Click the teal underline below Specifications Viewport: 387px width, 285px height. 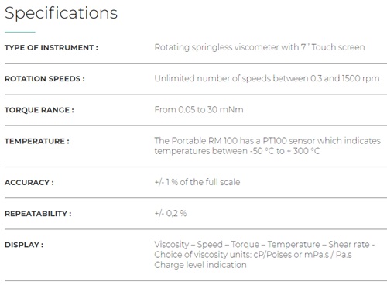20,32
